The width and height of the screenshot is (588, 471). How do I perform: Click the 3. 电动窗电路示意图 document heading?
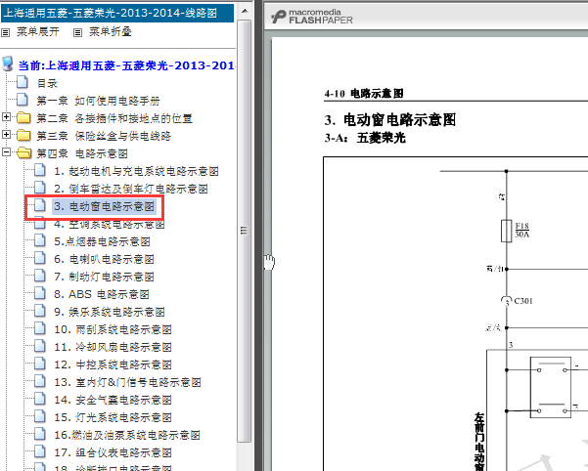click(x=390, y=120)
